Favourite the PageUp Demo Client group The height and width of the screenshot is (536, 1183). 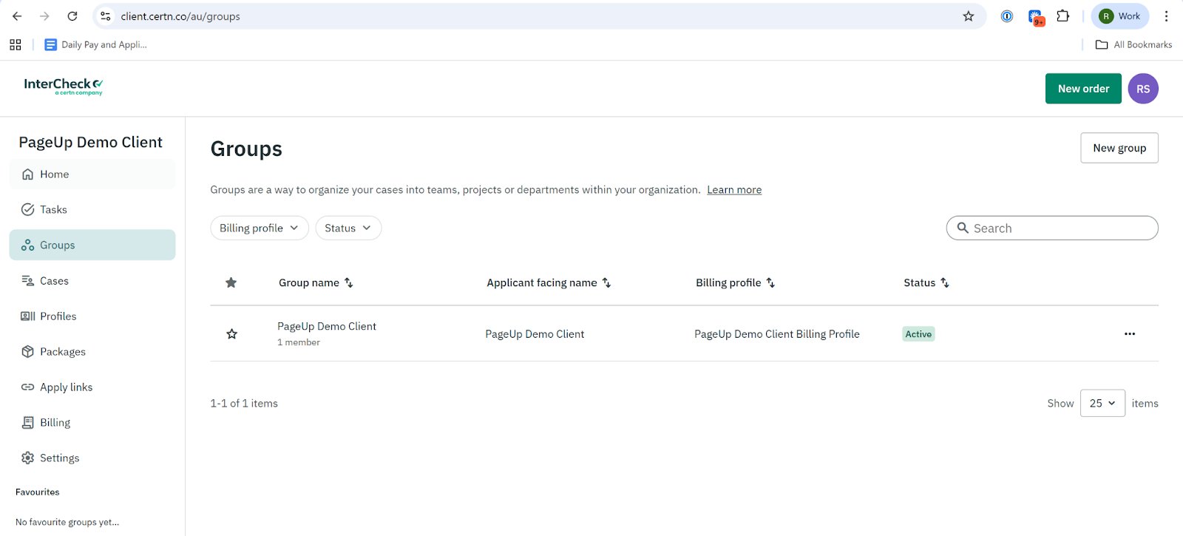tap(231, 334)
